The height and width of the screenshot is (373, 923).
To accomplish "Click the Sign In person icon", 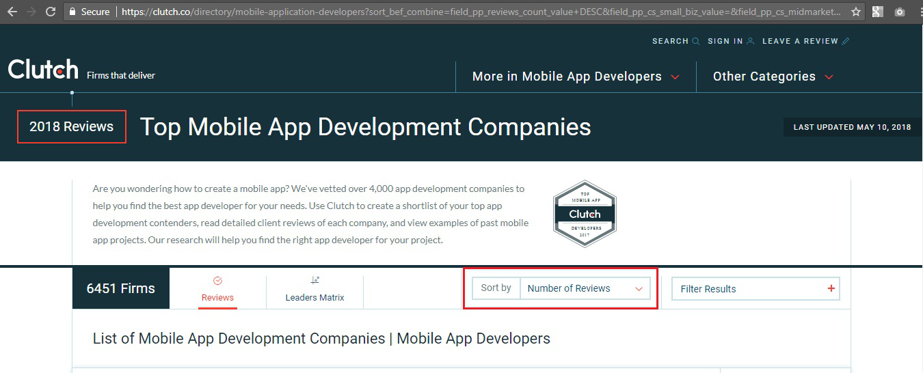I will click(x=750, y=41).
